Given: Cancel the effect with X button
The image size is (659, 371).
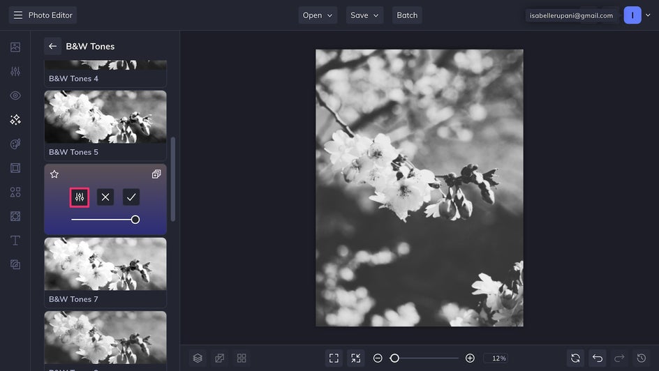Looking at the screenshot, I should pos(105,197).
